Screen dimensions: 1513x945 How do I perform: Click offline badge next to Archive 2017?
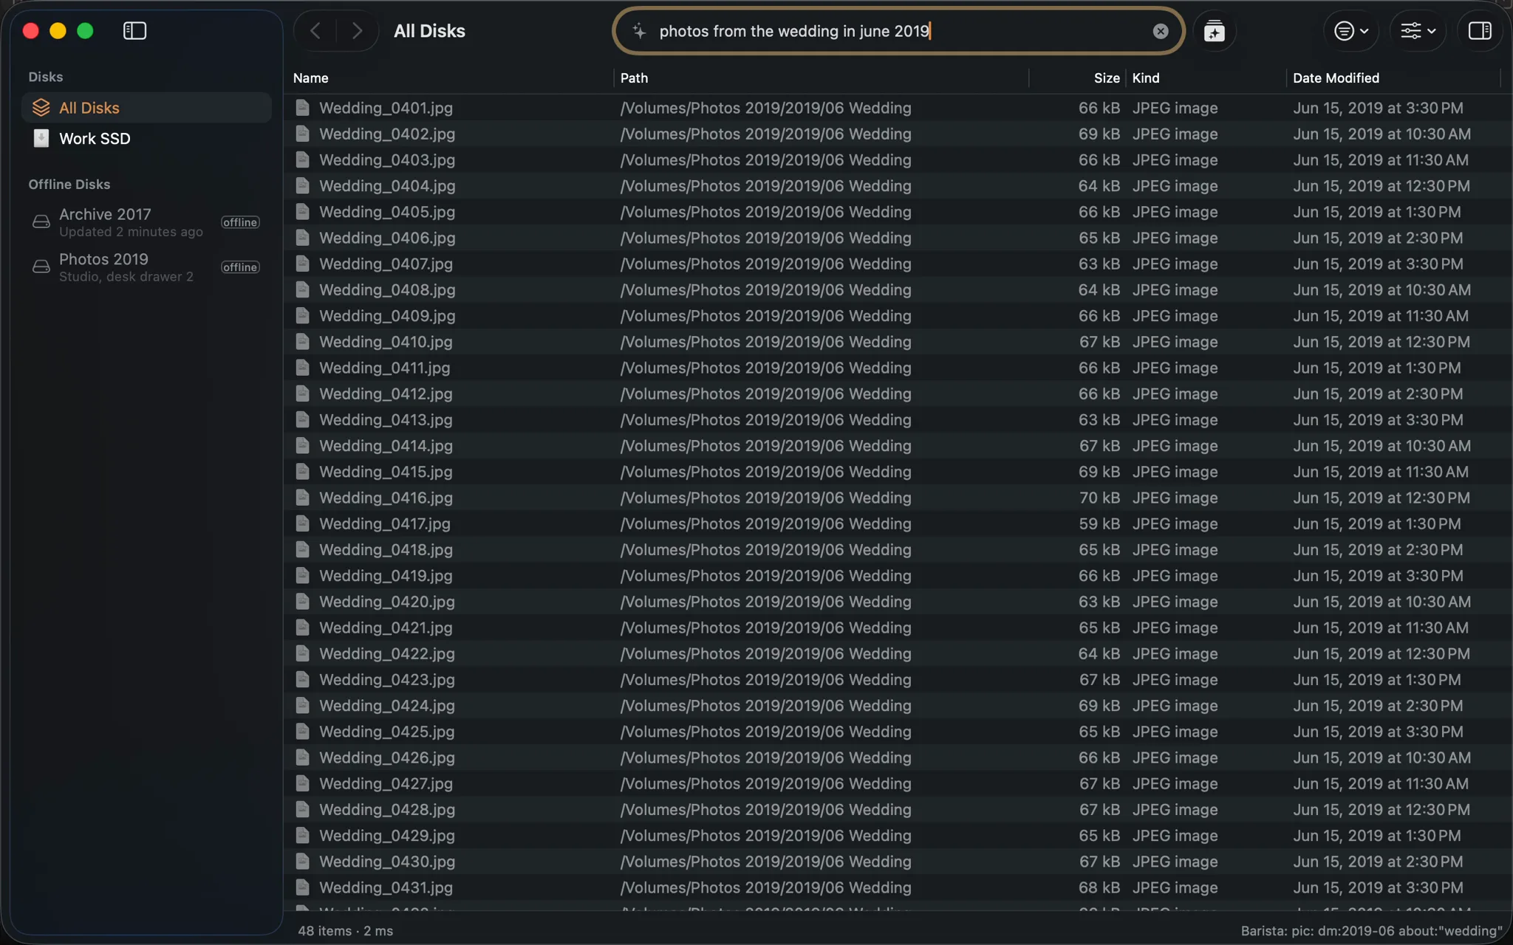coord(241,222)
